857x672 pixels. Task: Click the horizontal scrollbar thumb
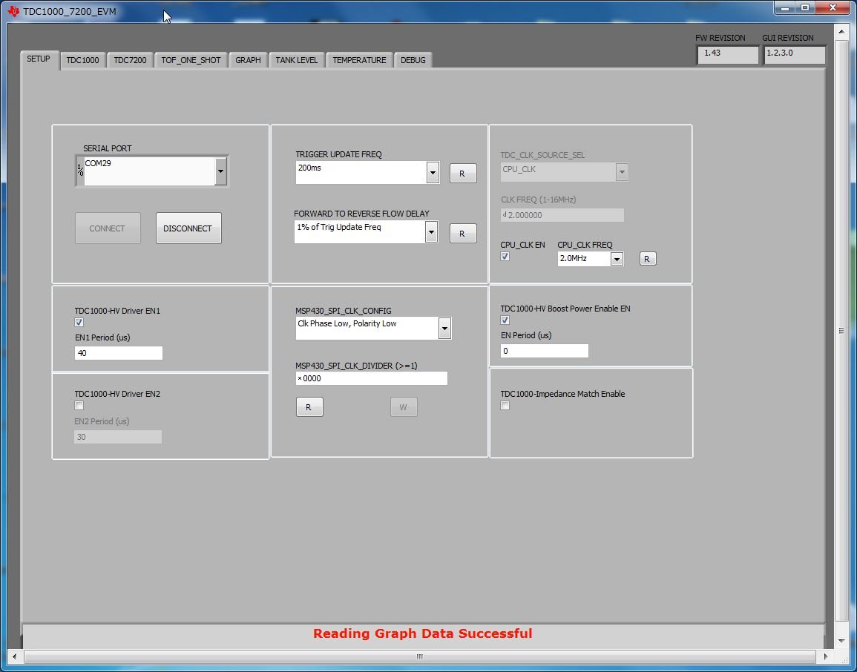[x=420, y=656]
